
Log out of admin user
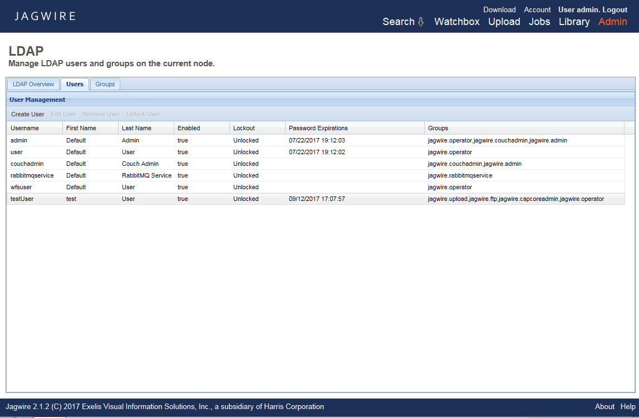pos(615,9)
